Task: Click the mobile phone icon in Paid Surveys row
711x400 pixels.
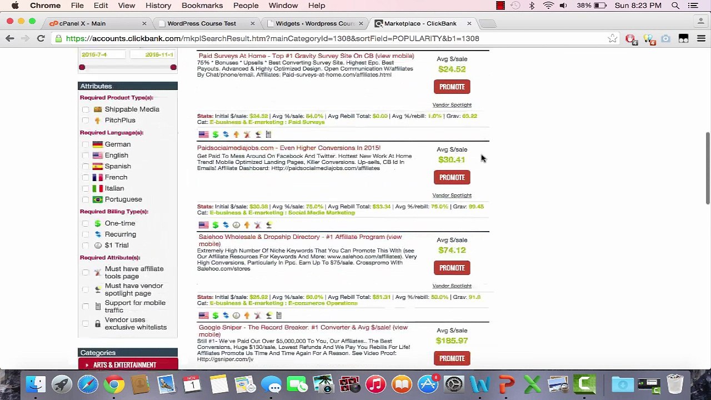Action: [268, 134]
